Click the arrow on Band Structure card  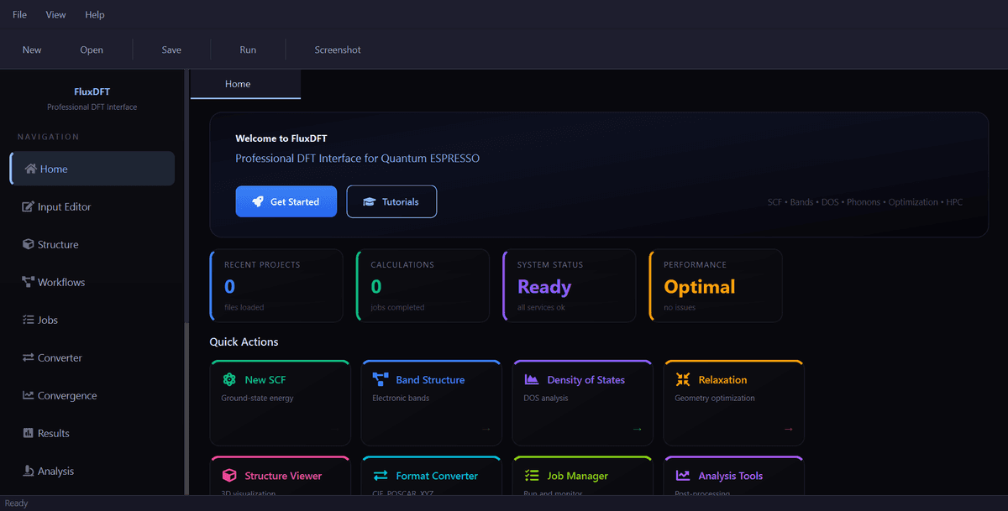click(x=486, y=429)
